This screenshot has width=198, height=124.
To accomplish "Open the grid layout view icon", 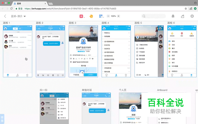I will pos(101,16).
